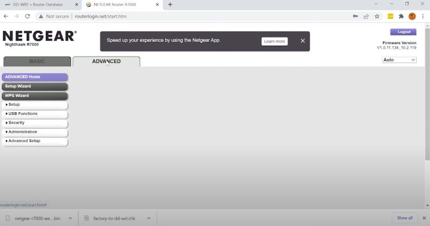
Task: Click the page vertical scrollbar
Action: [428, 94]
